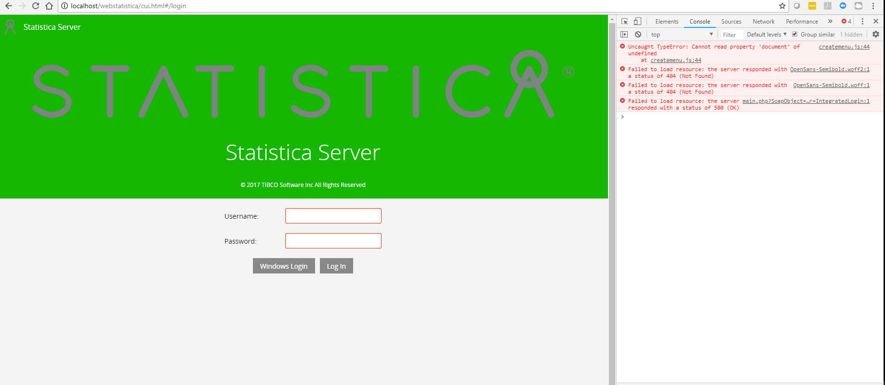
Task: Open DevTools customize three-dot menu
Action: [x=862, y=21]
